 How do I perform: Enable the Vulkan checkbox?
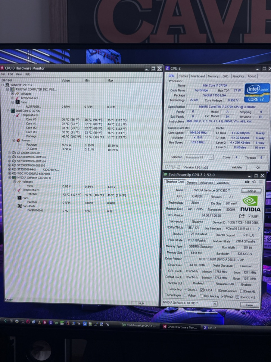(x=185, y=296)
